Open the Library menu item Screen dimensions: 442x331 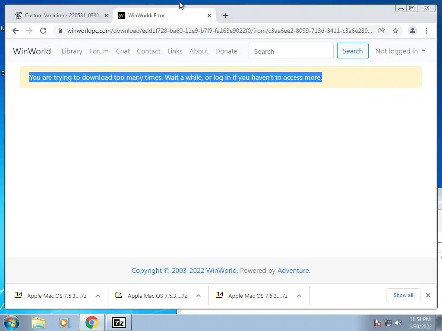pos(72,51)
